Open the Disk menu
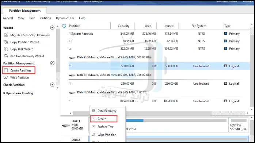 coord(32,18)
